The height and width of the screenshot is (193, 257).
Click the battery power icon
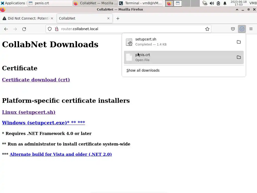tap(218, 3)
